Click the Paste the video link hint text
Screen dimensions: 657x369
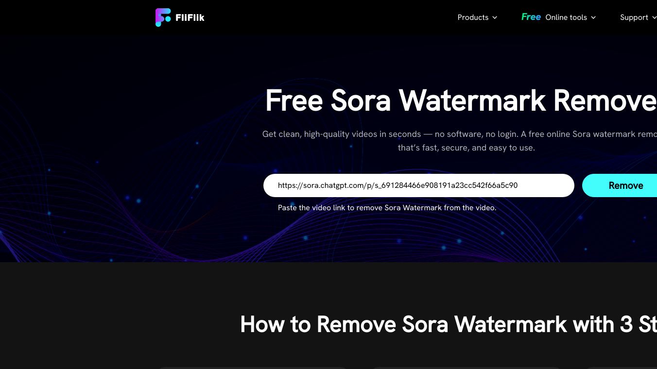(387, 208)
